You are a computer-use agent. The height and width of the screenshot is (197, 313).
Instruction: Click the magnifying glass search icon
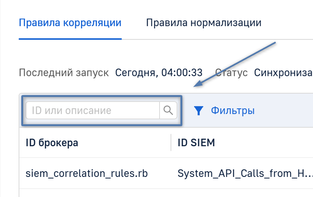coord(168,110)
